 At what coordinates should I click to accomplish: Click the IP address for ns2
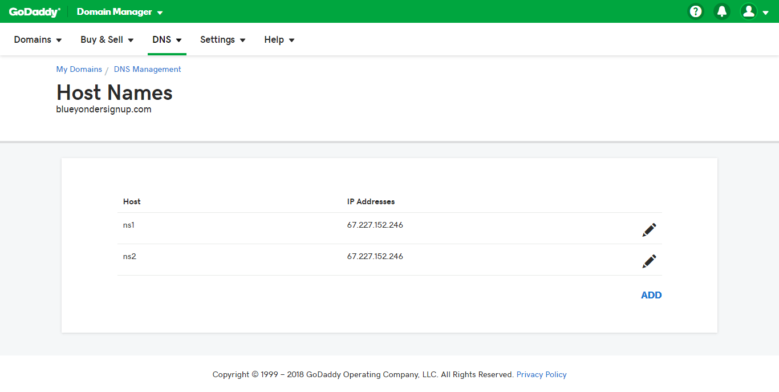[x=375, y=256]
